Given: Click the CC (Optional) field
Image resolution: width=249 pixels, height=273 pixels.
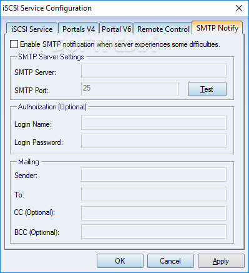Looking at the screenshot, I should point(154,213).
